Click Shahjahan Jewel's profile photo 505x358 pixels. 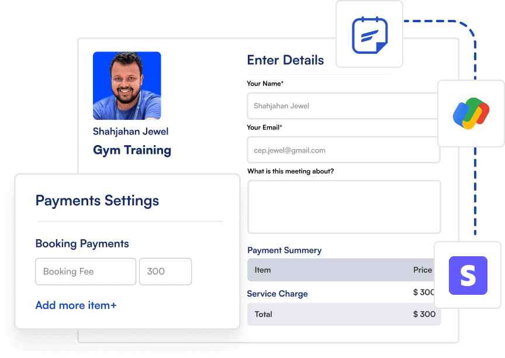127,86
